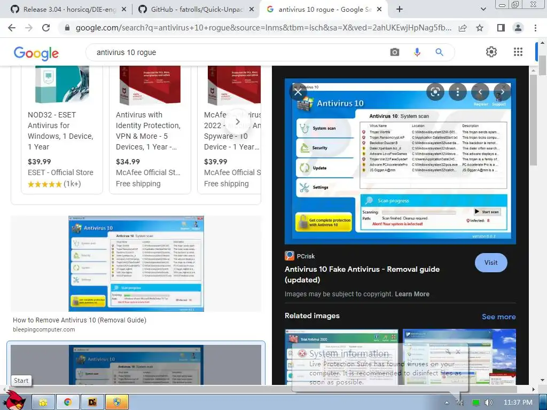Open Detect It Easy taskbar icon

[92, 403]
